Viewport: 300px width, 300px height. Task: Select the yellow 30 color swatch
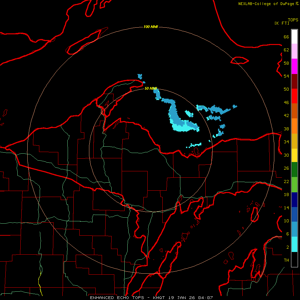(294, 155)
